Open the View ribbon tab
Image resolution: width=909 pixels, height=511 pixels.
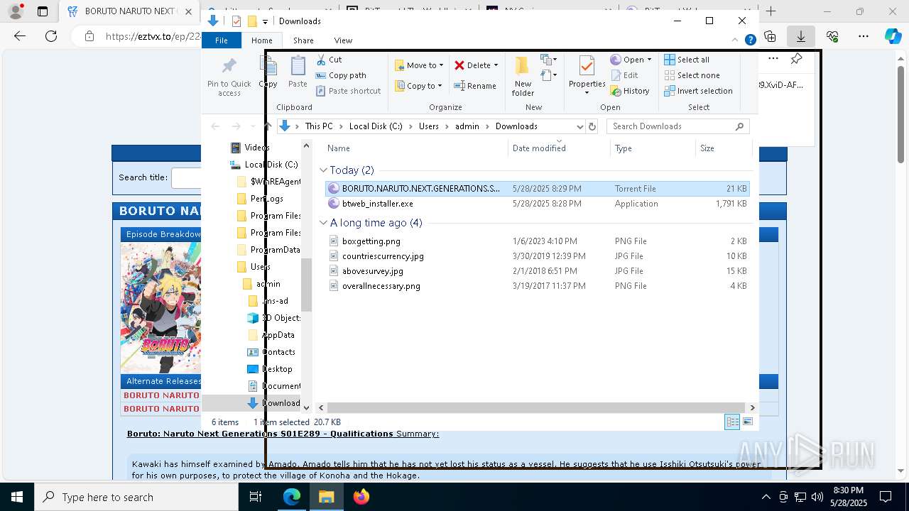[343, 40]
